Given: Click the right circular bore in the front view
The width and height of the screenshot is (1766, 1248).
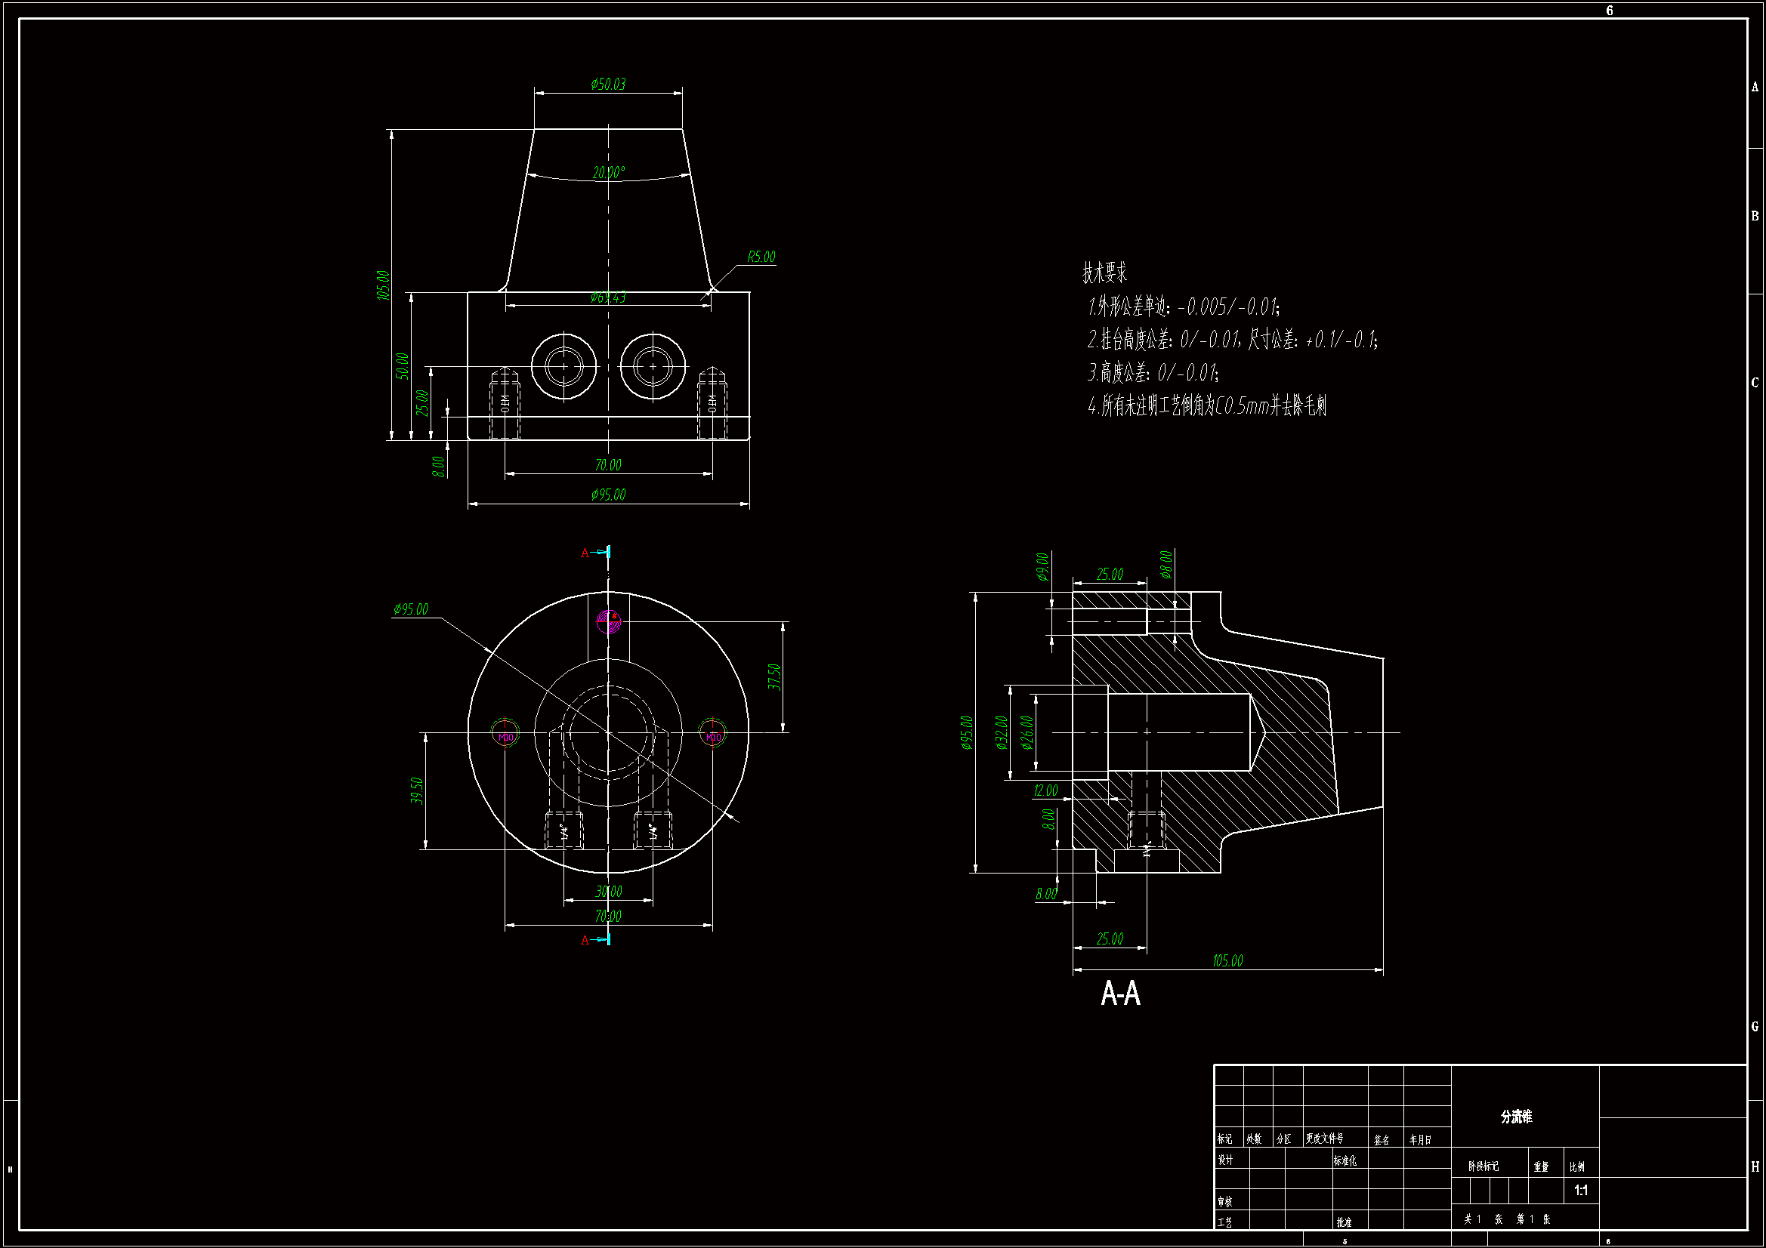Looking at the screenshot, I should coord(653,367).
